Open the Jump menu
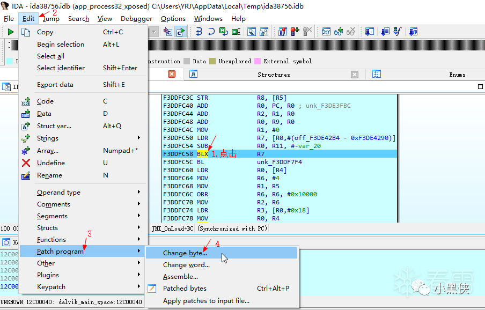The height and width of the screenshot is (310, 485). point(51,19)
